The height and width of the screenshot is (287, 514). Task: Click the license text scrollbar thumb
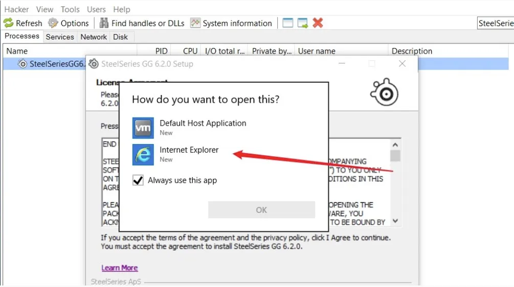click(395, 155)
